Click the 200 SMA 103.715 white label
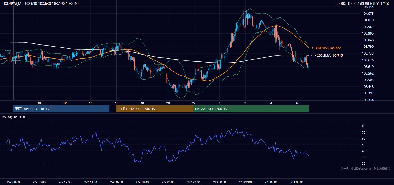This screenshot has height=185, width=394. click(327, 55)
